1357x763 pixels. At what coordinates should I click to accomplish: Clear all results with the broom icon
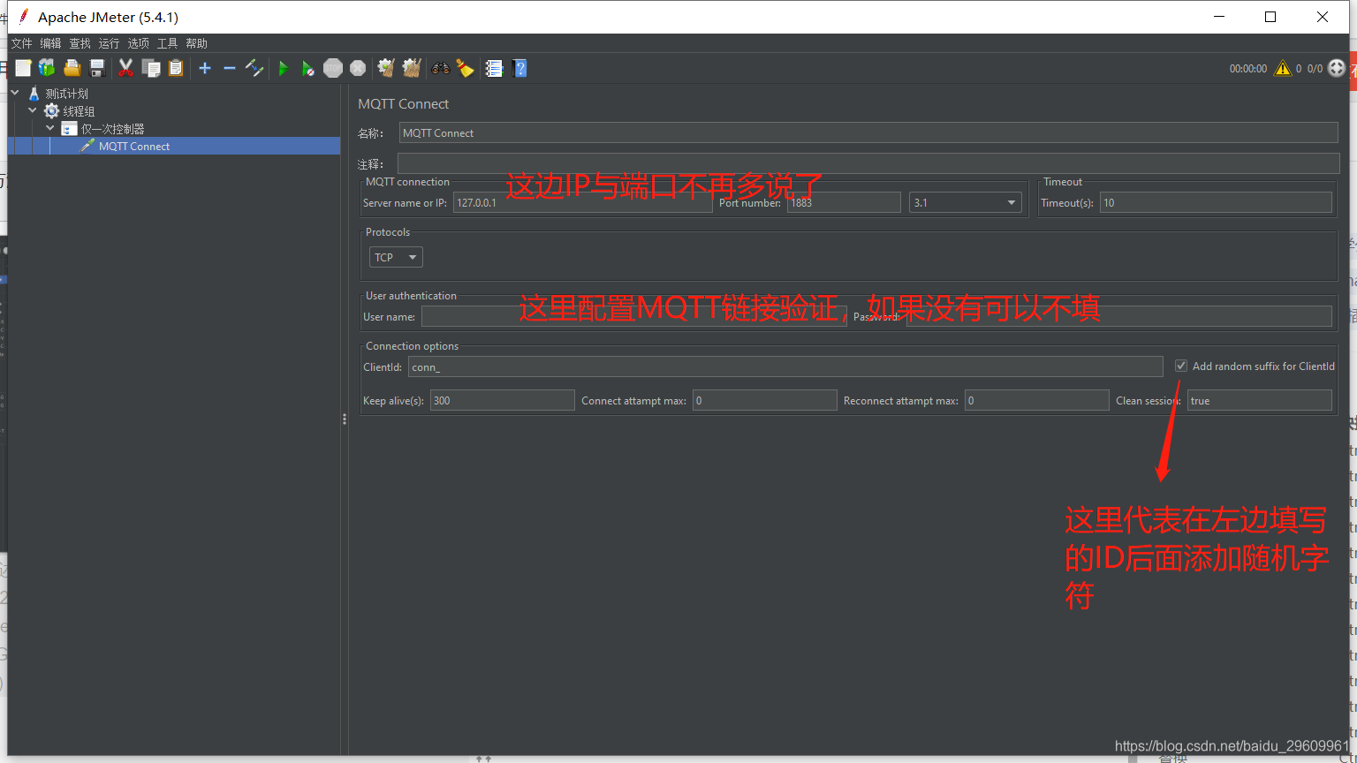411,68
